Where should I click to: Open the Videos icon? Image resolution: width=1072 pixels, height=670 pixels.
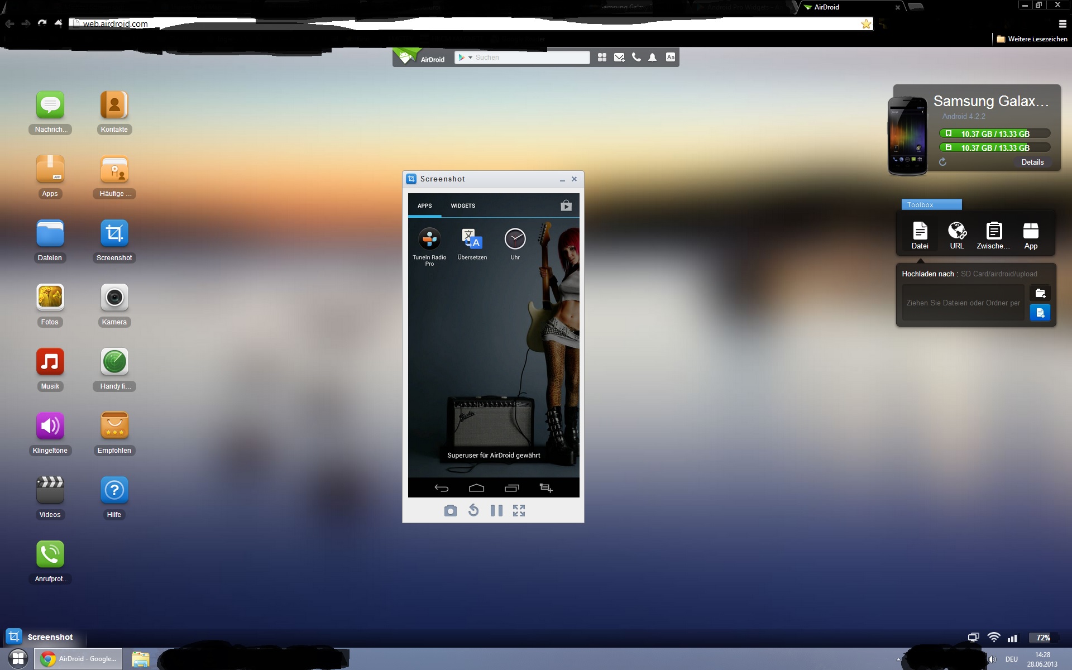(x=50, y=490)
